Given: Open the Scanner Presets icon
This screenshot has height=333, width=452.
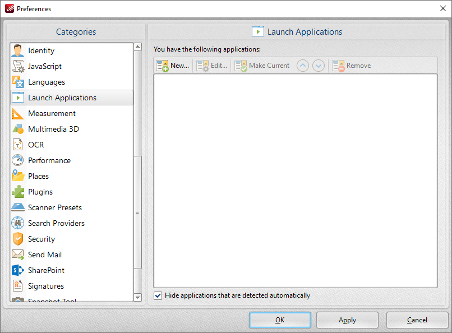Looking at the screenshot, I should (17, 207).
